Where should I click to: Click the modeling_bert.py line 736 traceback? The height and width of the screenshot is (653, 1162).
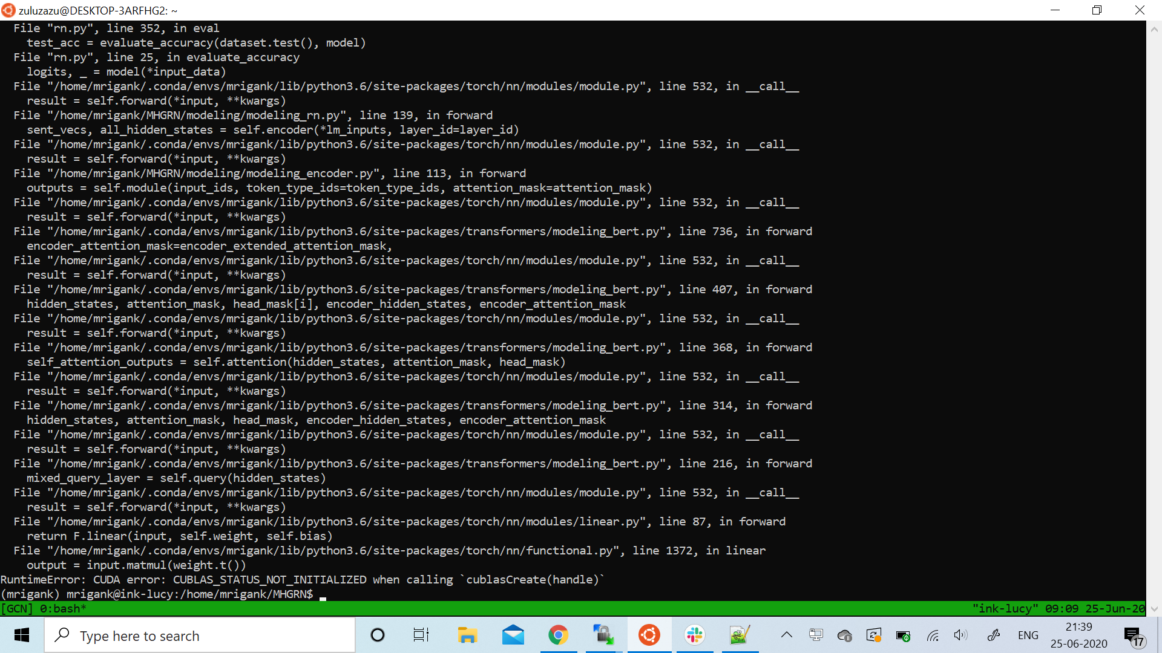pos(413,232)
